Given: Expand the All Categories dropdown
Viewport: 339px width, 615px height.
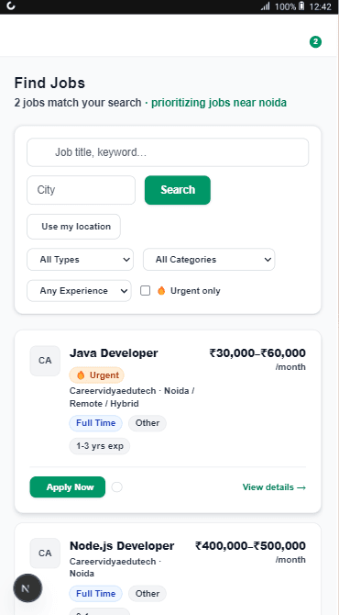Looking at the screenshot, I should coord(209,259).
